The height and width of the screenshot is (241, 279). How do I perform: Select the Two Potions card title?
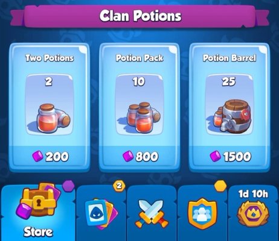[x=50, y=58]
